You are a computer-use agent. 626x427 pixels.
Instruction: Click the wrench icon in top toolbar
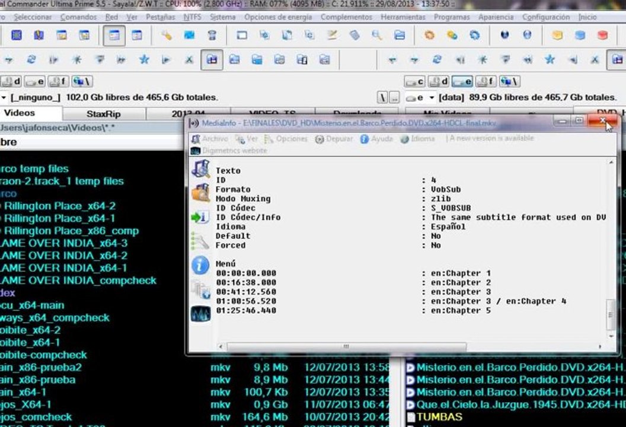[167, 36]
